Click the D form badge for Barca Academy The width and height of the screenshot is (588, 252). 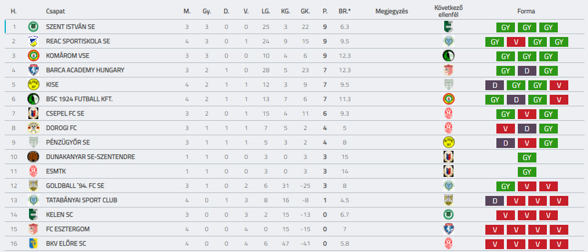(x=527, y=71)
